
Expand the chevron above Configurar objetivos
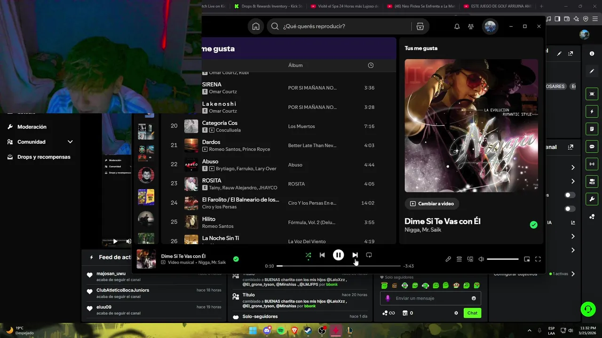click(x=573, y=250)
